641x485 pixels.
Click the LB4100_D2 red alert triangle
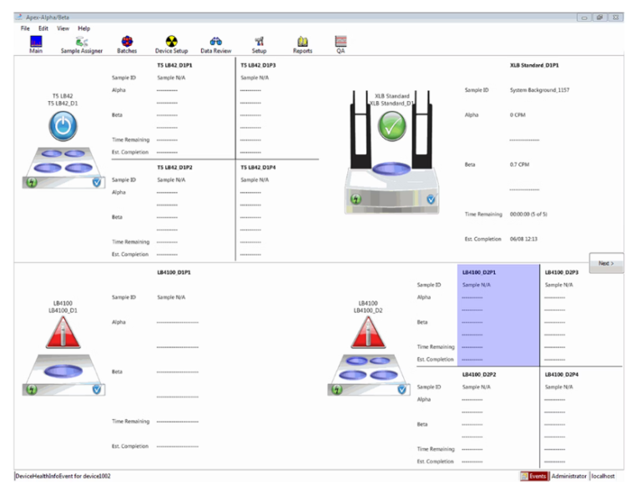368,333
